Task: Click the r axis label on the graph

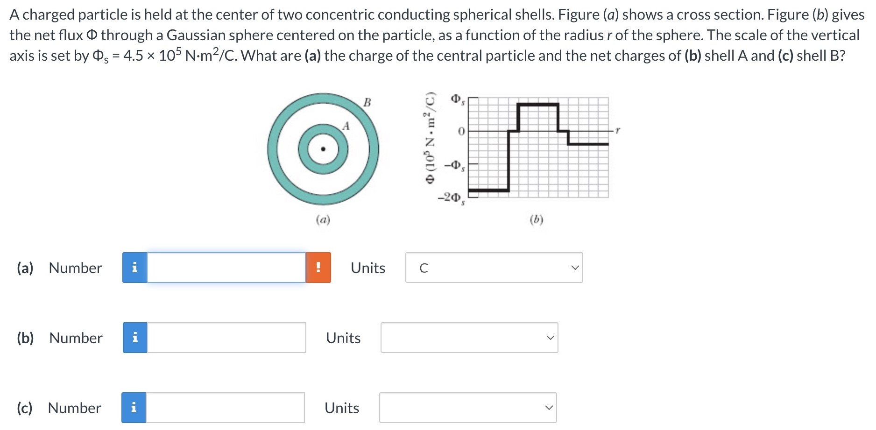Action: (617, 130)
